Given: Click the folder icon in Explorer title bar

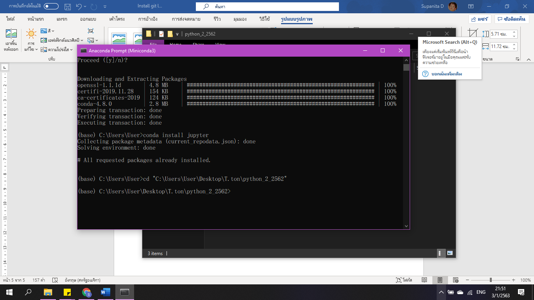Looking at the screenshot, I should 149,34.
